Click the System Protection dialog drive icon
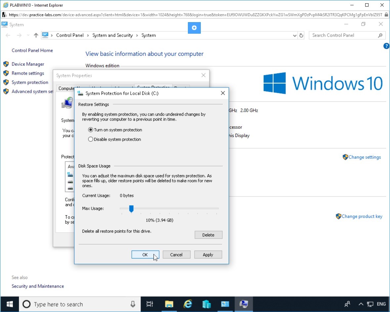Screen dimensions: 390x312 tap(80, 93)
